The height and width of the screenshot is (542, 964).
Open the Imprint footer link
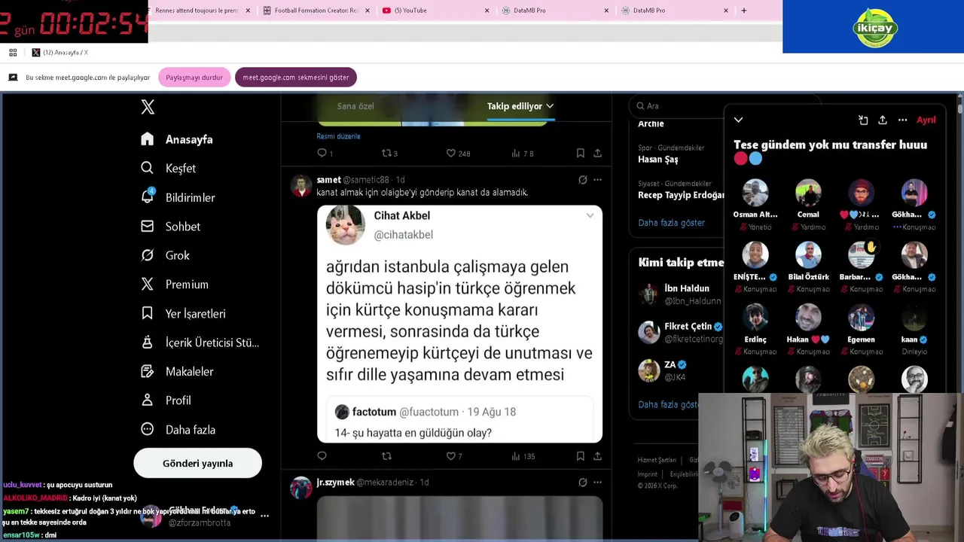pos(647,474)
